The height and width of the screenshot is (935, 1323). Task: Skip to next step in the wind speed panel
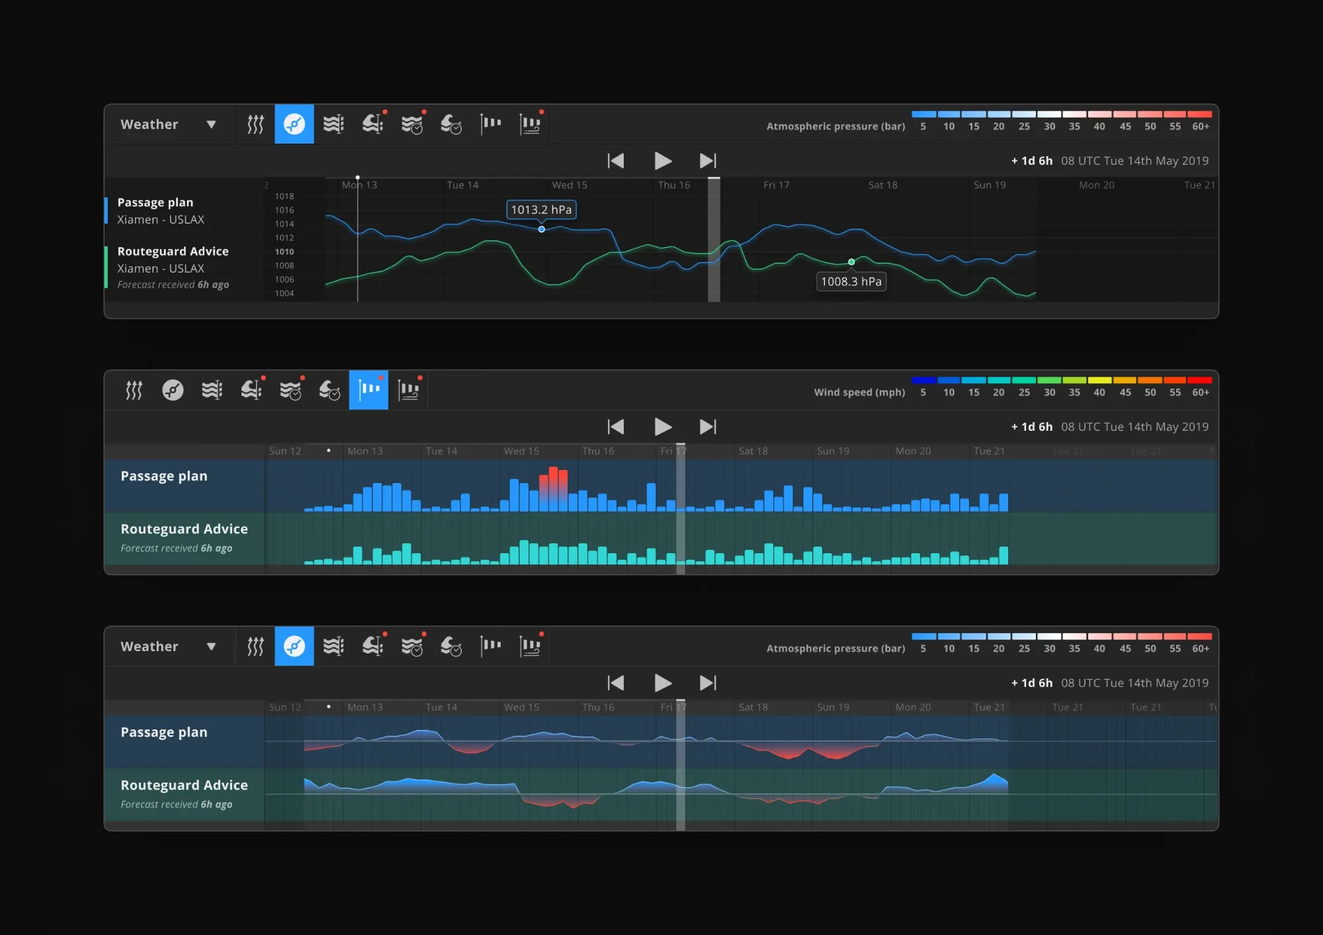pyautogui.click(x=708, y=427)
